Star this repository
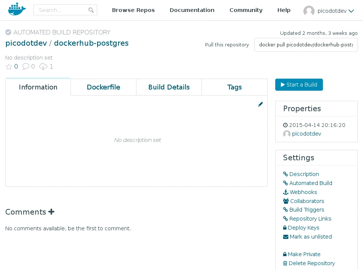This screenshot has height=270, width=363. pyautogui.click(x=9, y=67)
